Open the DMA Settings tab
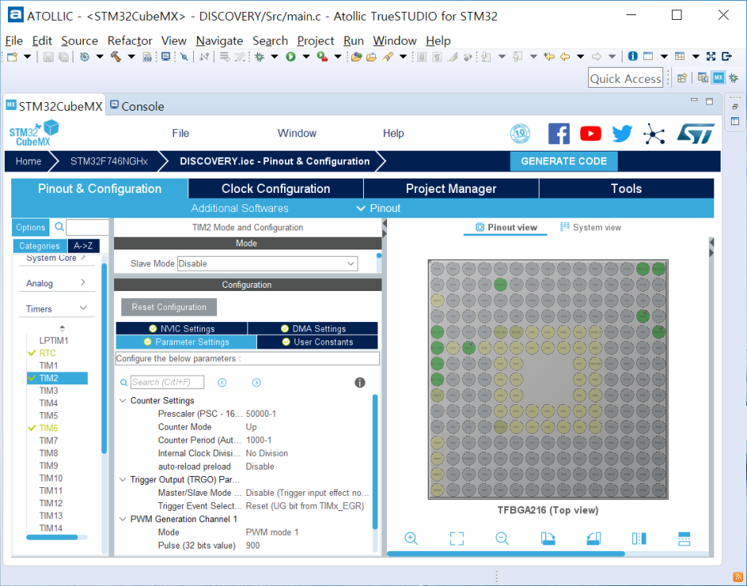 (x=313, y=328)
